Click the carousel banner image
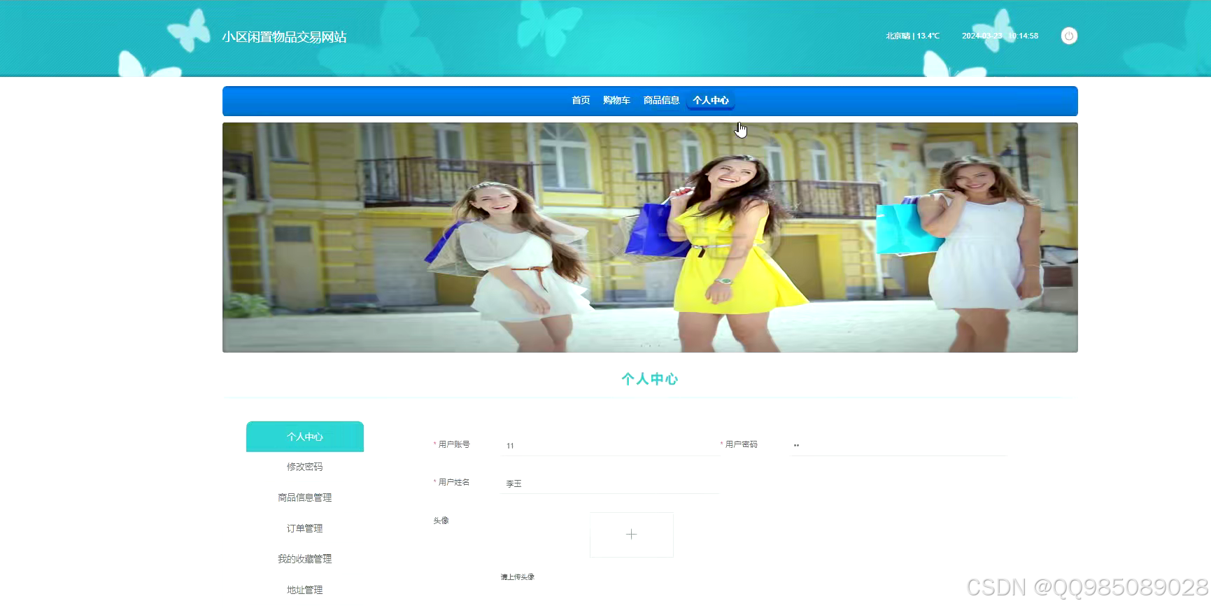 pyautogui.click(x=650, y=237)
